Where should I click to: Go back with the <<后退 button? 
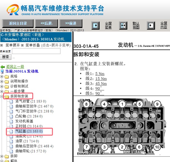pos(46,23)
